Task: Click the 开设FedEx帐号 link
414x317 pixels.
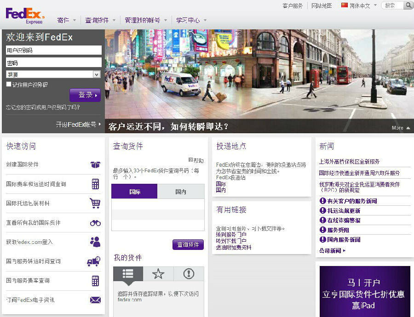Action: pyautogui.click(x=78, y=125)
